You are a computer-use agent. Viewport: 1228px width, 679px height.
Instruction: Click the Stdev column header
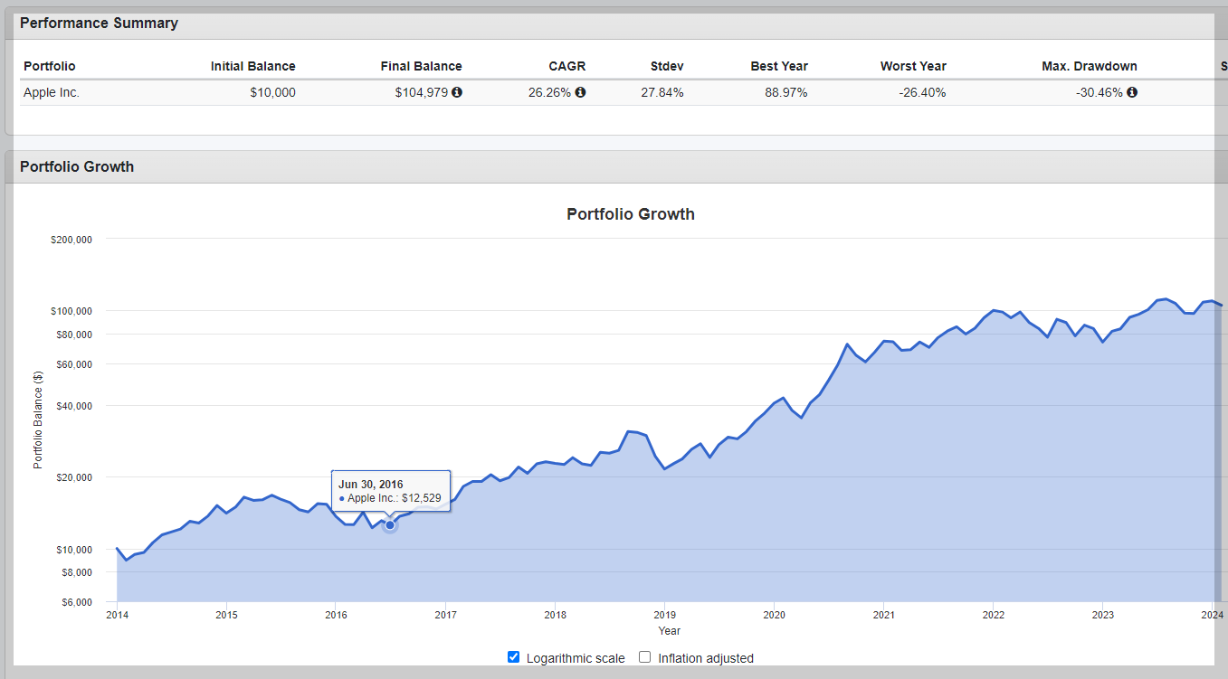667,66
